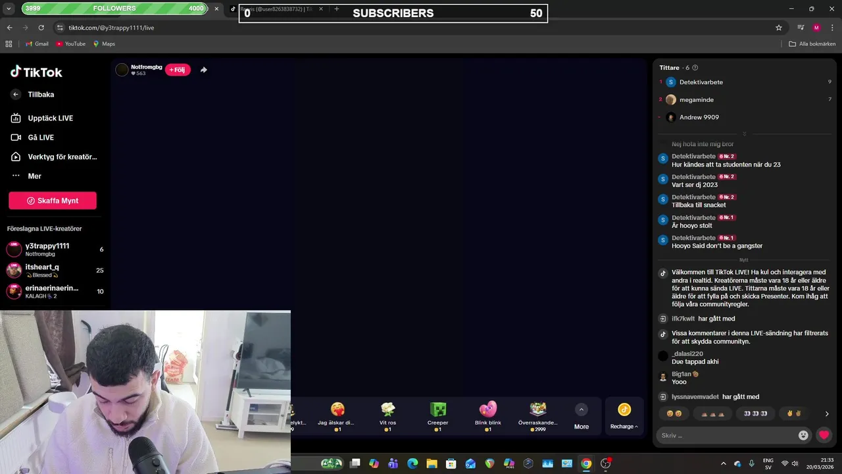Click _dalasi220 username in chat

pyautogui.click(x=687, y=354)
